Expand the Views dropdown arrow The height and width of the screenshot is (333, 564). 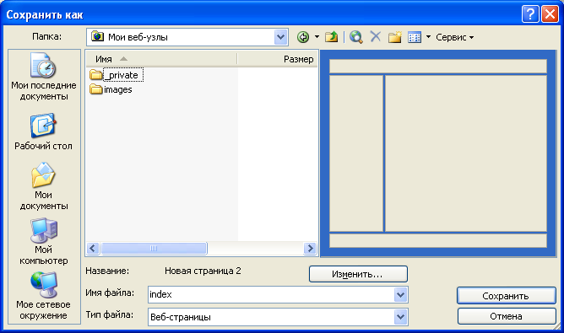click(x=428, y=37)
